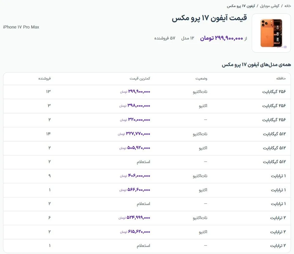
Task: Click استعلام in the ۱ ترابایت row
Action: [x=143, y=204]
